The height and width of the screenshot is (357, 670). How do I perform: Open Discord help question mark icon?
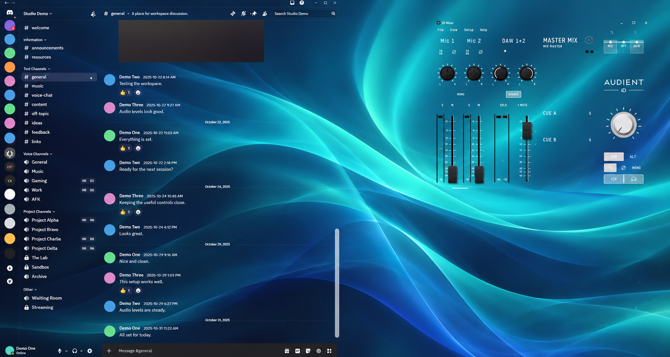[302, 3]
